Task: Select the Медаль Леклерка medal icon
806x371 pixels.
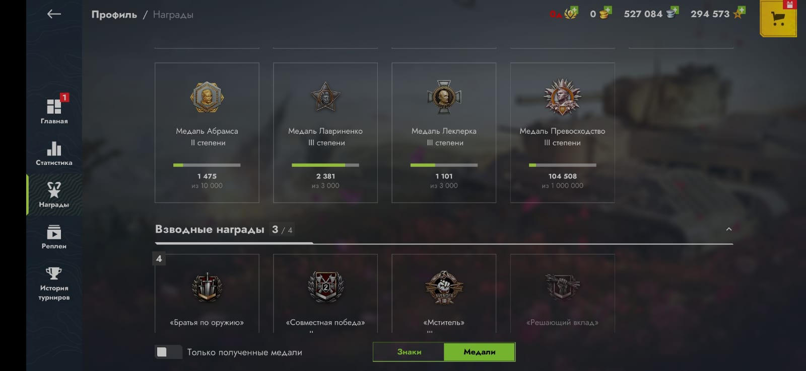Action: coord(444,97)
